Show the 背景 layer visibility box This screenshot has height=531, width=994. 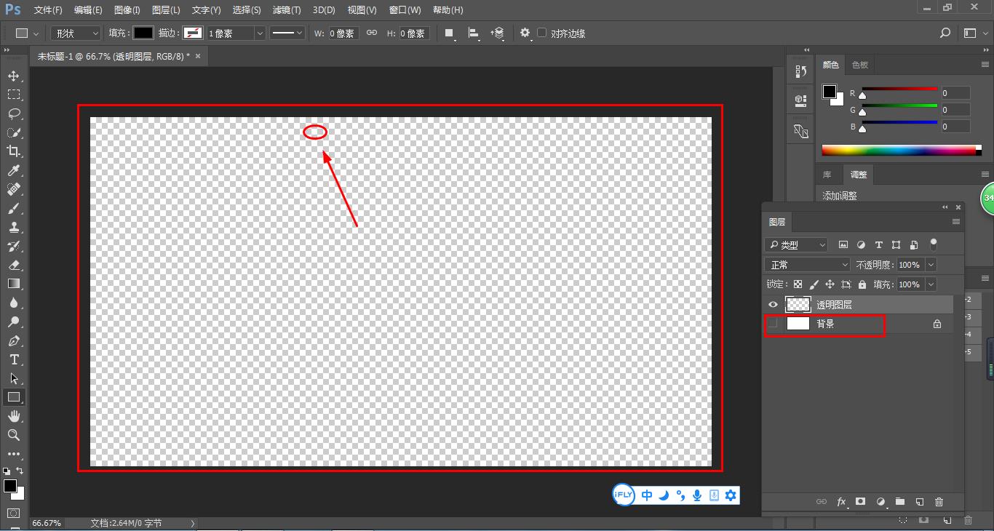click(773, 324)
